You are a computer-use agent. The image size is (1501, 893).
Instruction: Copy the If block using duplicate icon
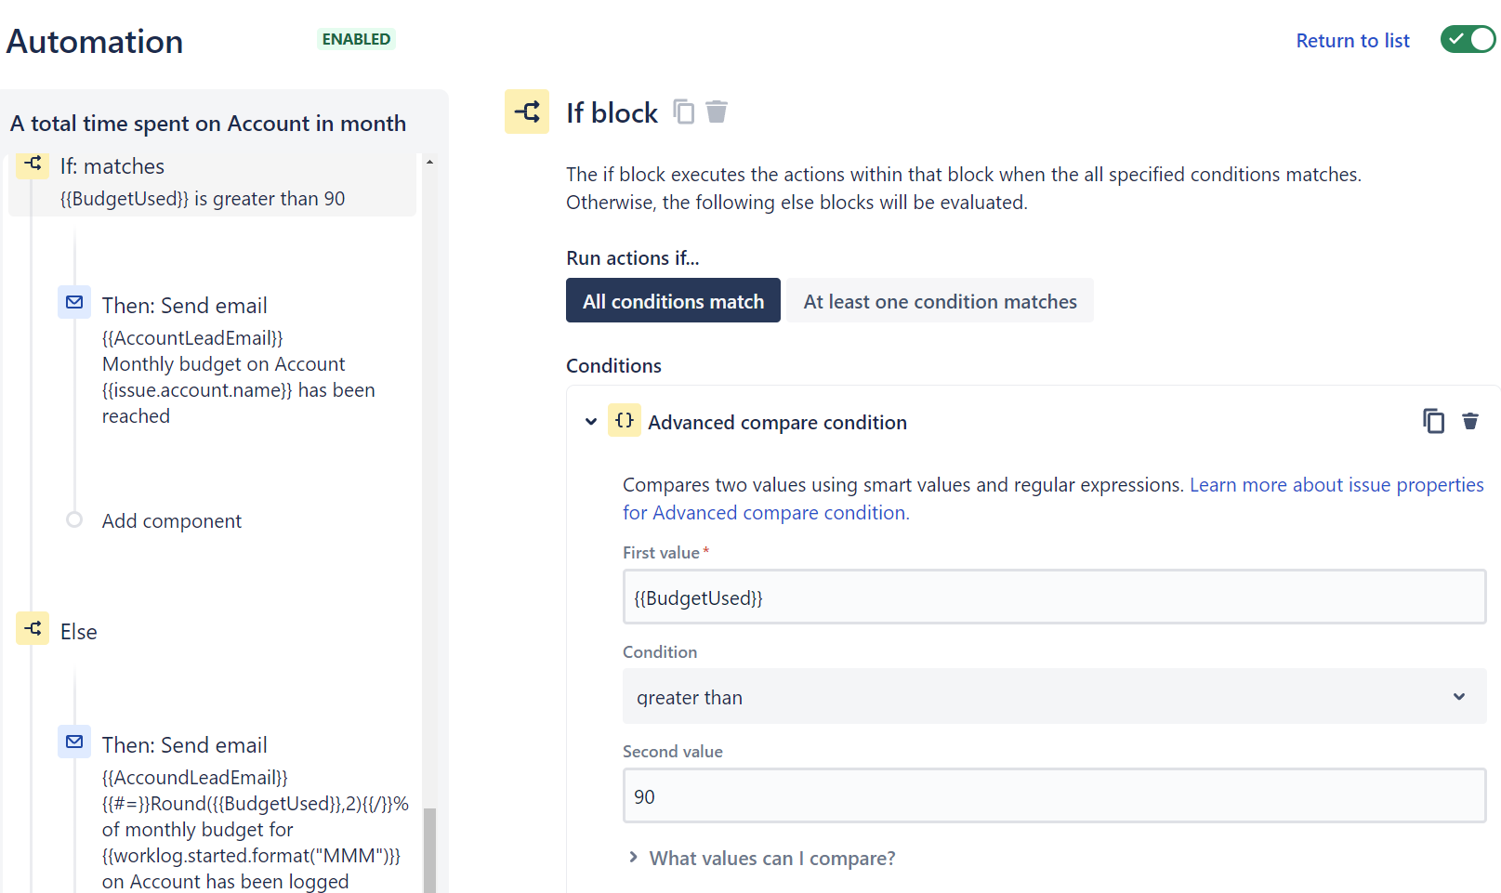(684, 112)
